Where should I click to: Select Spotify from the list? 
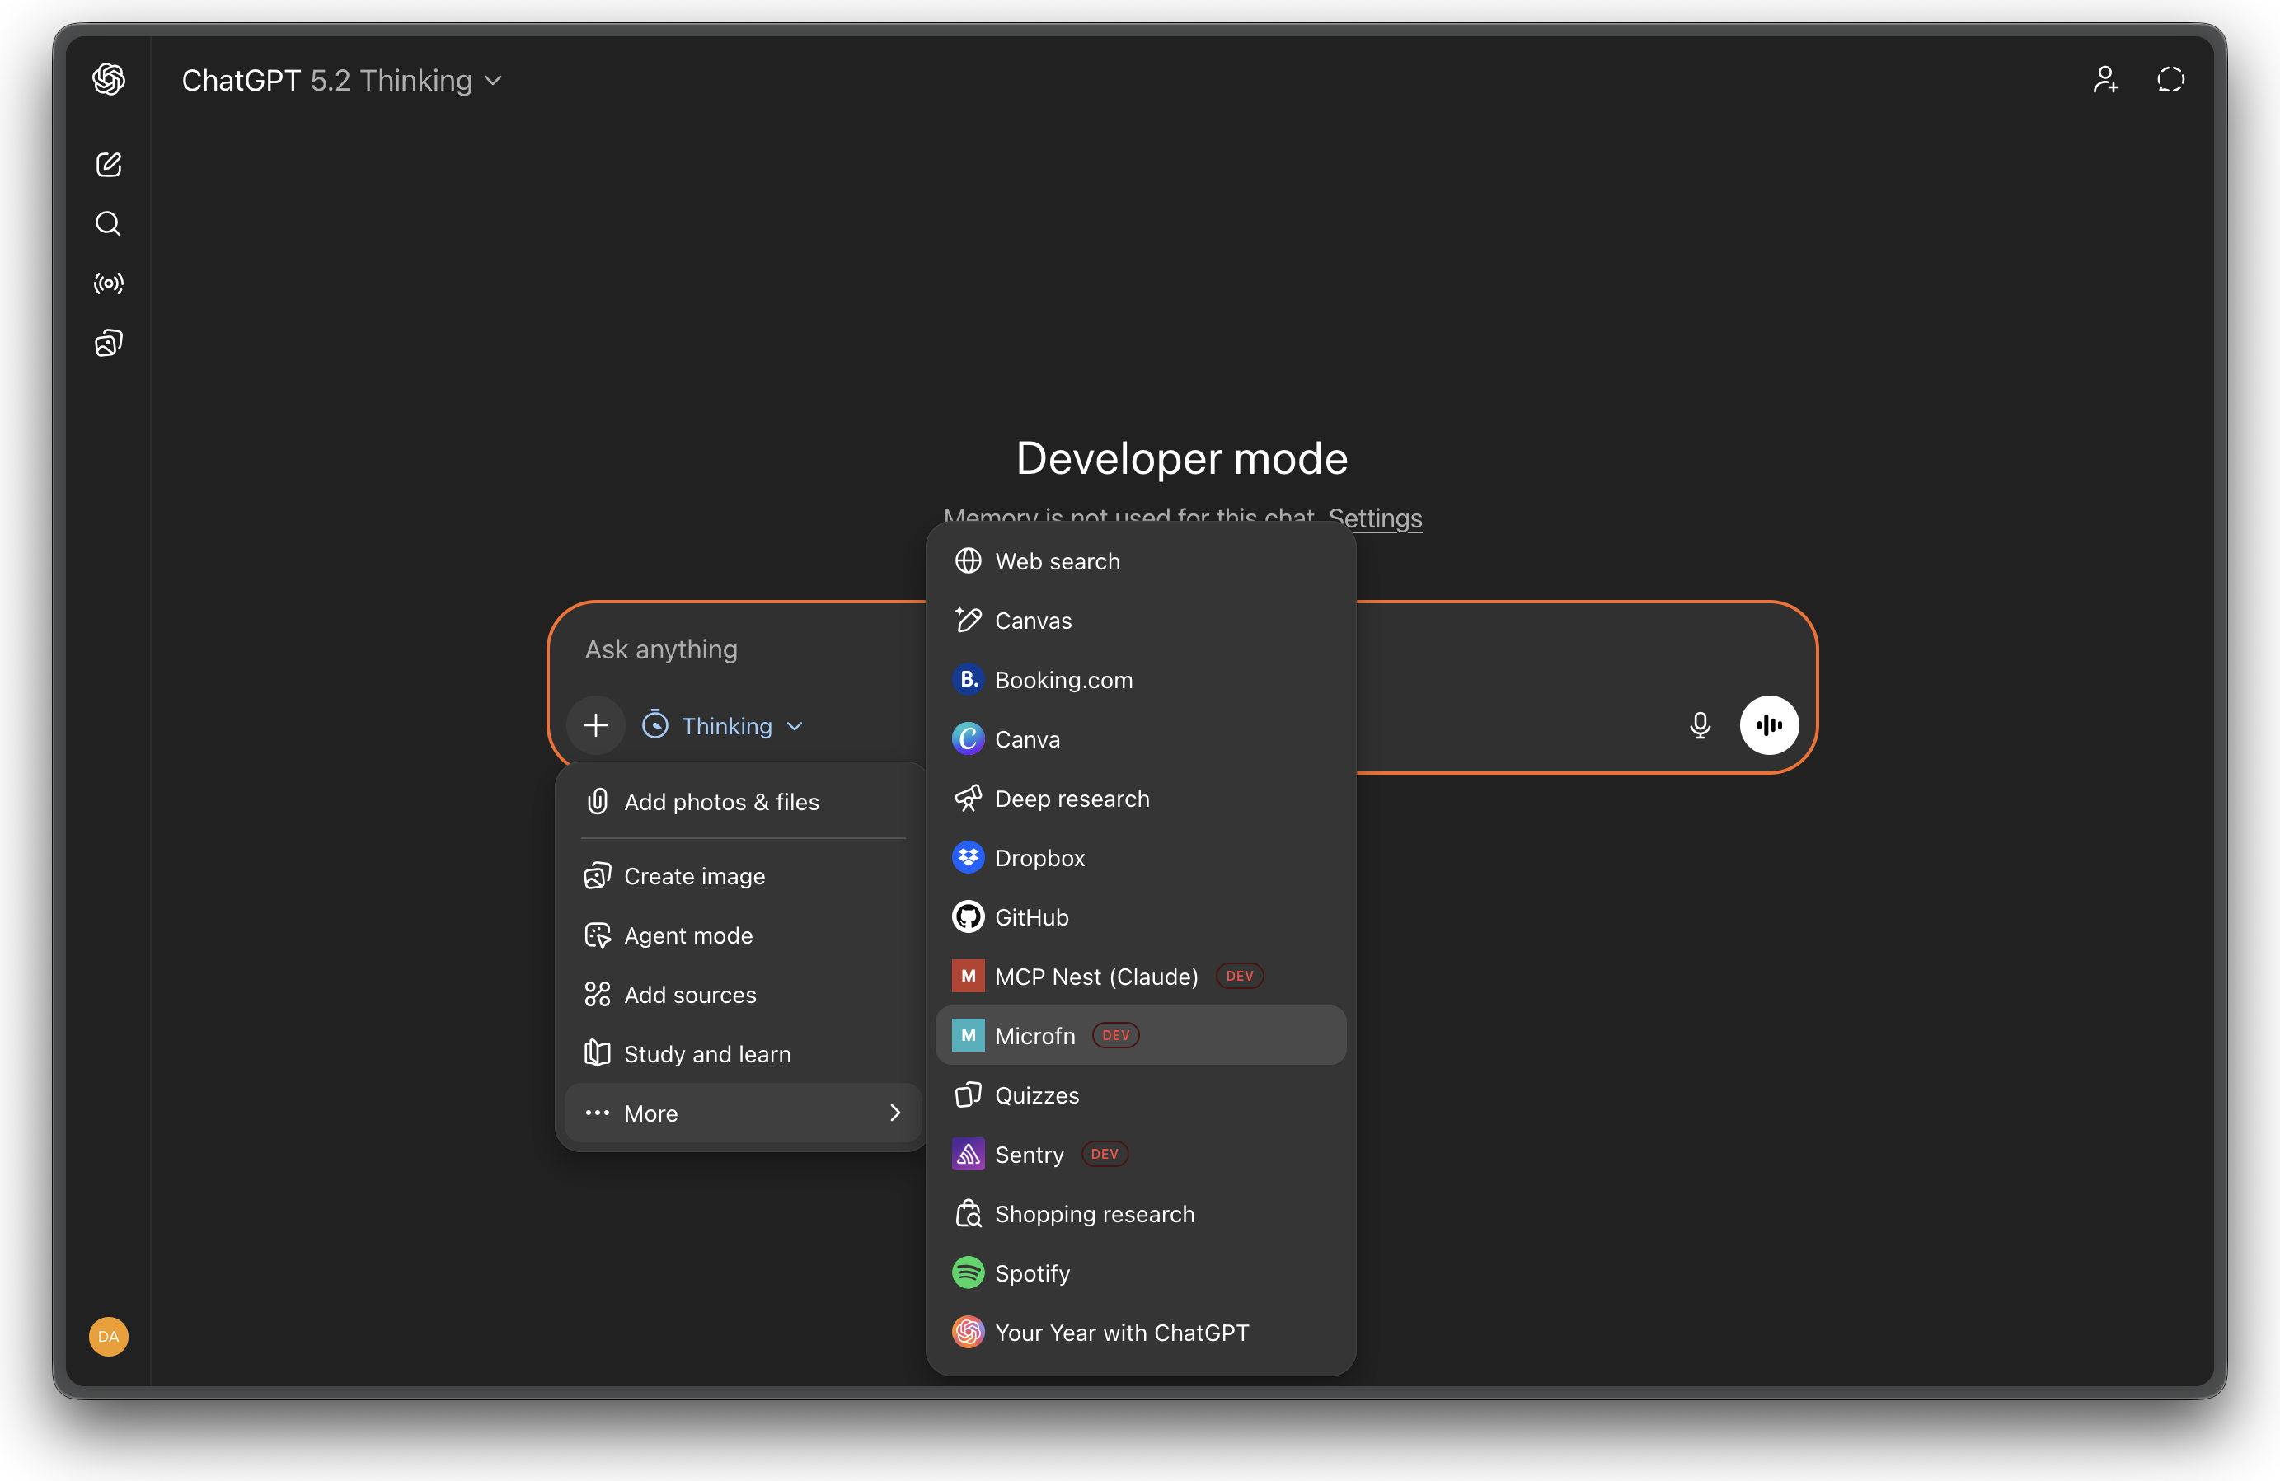click(1140, 1273)
